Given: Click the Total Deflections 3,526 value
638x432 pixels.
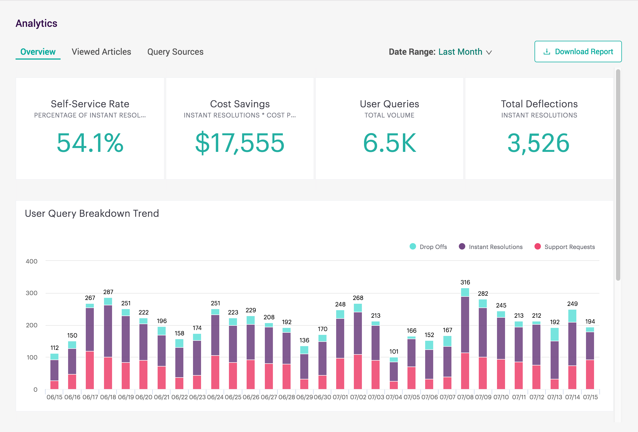Looking at the screenshot, I should [x=539, y=143].
